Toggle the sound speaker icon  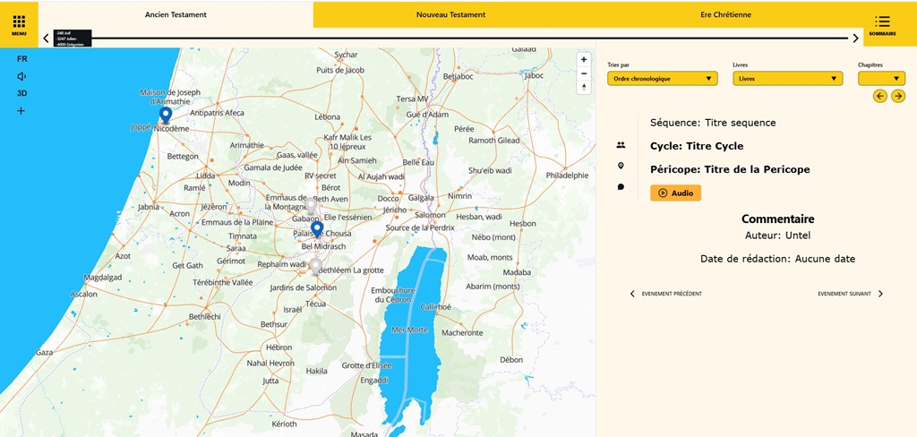(21, 76)
